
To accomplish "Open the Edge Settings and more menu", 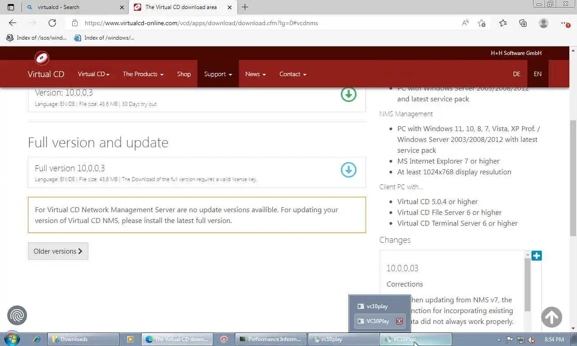I will (x=565, y=23).
